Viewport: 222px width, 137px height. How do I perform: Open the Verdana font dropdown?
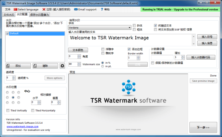(x=100, y=28)
